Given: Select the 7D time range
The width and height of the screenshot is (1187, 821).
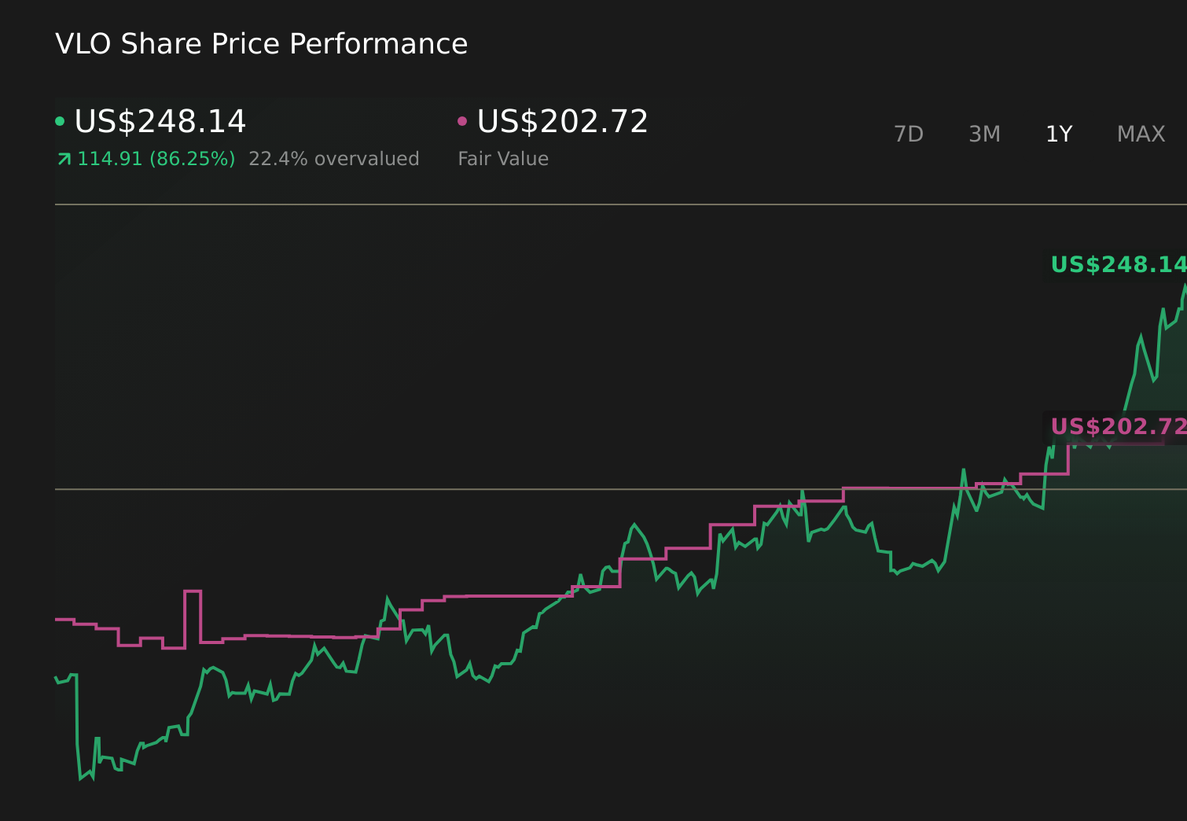Looking at the screenshot, I should [908, 134].
